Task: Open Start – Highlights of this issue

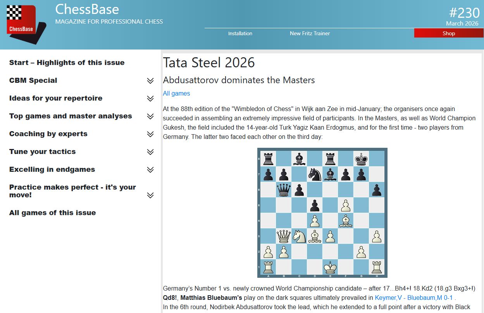Action: (x=67, y=63)
